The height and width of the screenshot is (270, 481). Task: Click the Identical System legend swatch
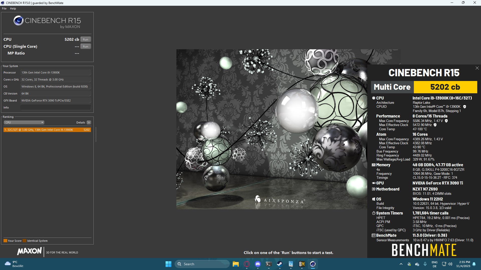coord(24,241)
